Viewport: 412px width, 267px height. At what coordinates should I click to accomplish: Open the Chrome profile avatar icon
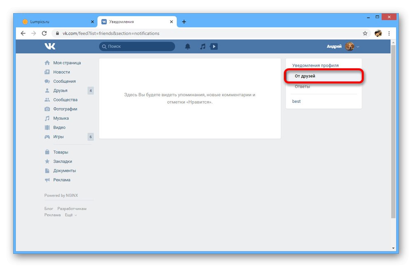(378, 33)
